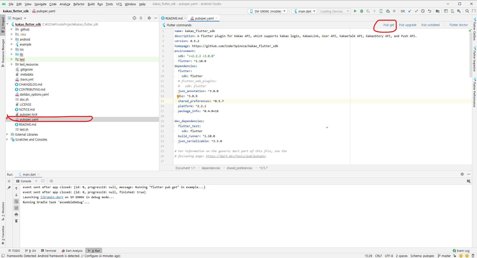
Task: Open Run panel gear settings
Action: 462,174
